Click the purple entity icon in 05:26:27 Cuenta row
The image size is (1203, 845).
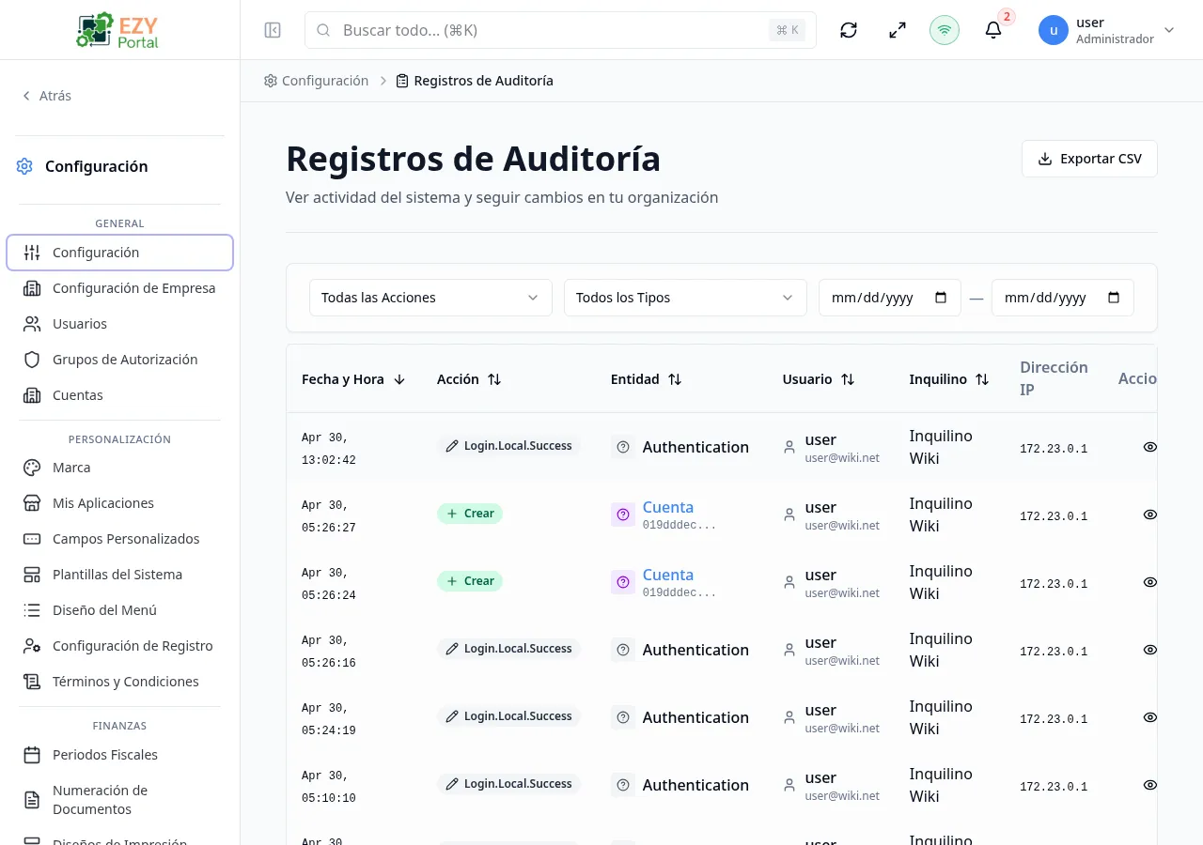(x=623, y=515)
